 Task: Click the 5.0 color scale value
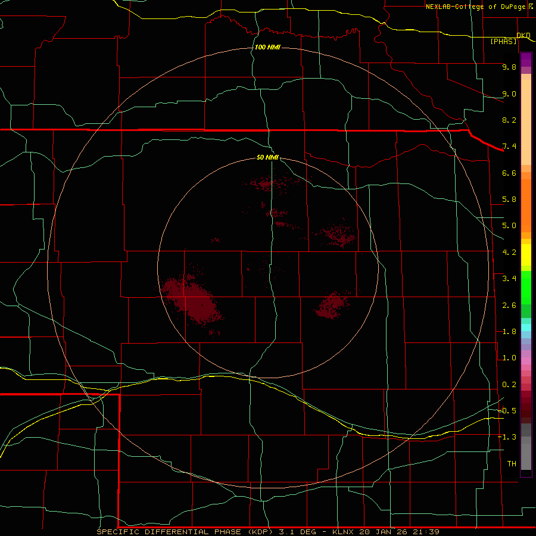pos(509,226)
